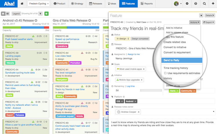This screenshot has width=217, height=134.
Task: Open the Reports menu
Action: [147, 3]
